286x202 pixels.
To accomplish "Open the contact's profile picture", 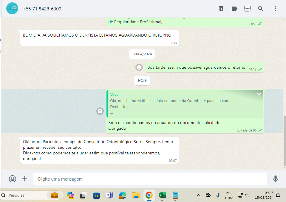I will click(12, 8).
